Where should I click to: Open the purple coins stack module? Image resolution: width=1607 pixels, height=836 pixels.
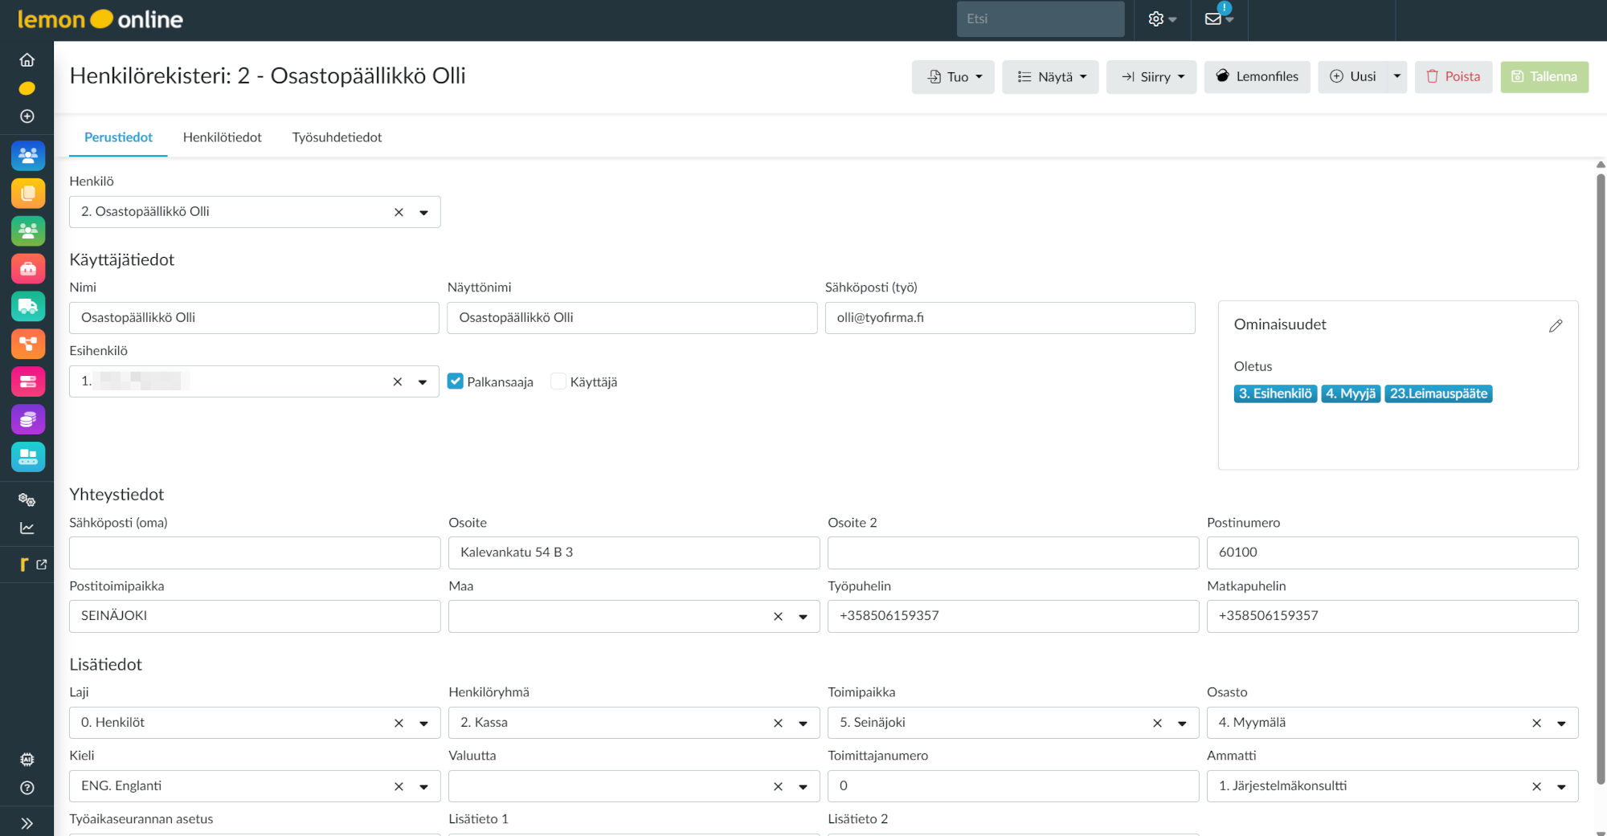pos(28,419)
